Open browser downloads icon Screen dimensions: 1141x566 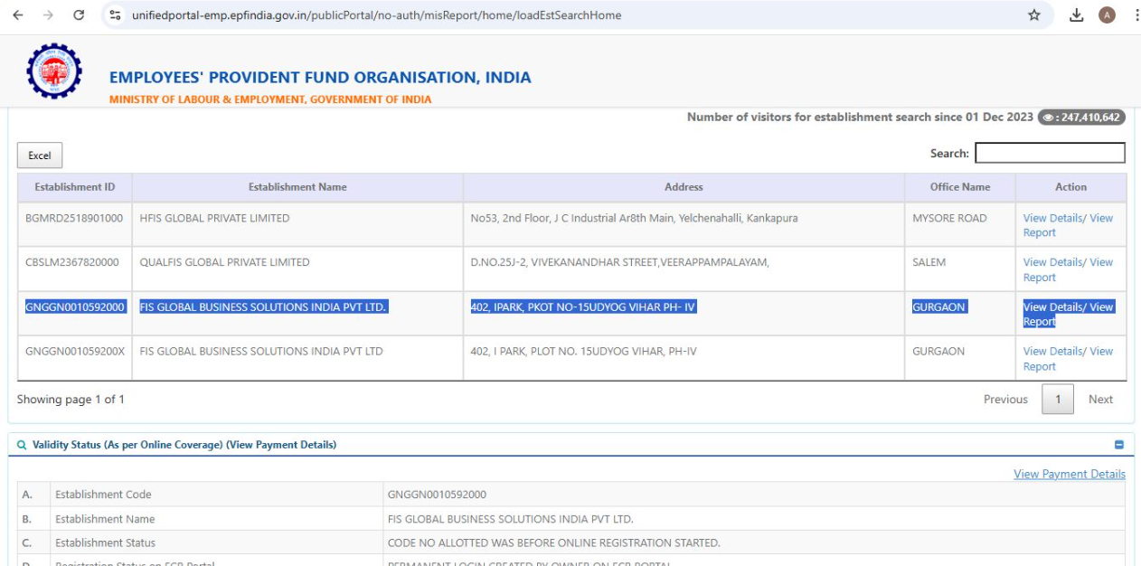coord(1077,15)
